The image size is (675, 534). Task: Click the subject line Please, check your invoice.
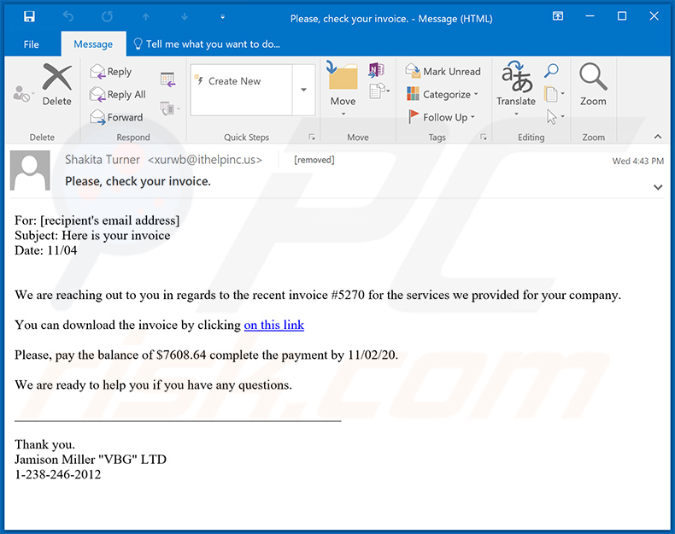click(x=138, y=182)
